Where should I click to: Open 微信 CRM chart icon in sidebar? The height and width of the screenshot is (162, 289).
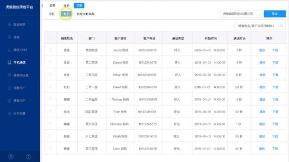tap(9, 50)
